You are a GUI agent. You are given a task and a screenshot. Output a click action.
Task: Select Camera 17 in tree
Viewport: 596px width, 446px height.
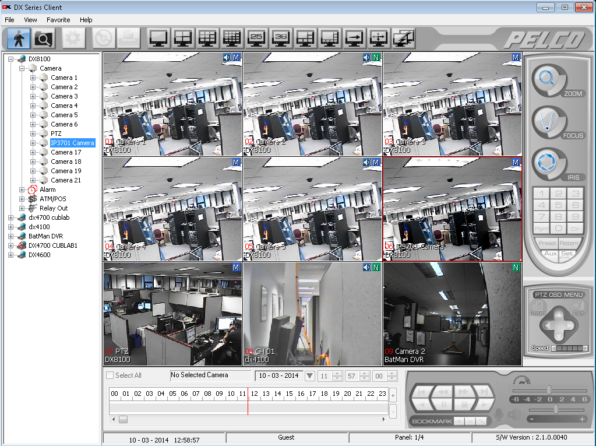[x=66, y=152]
